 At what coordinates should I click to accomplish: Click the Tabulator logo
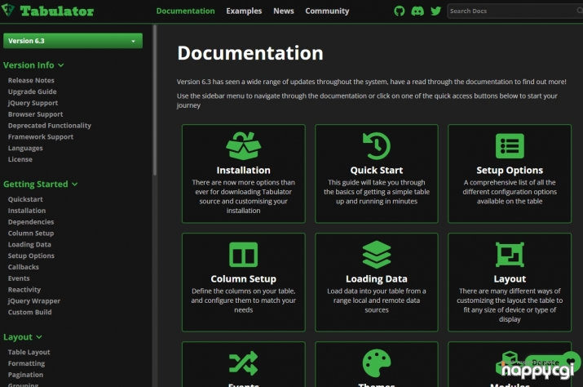pos(49,11)
